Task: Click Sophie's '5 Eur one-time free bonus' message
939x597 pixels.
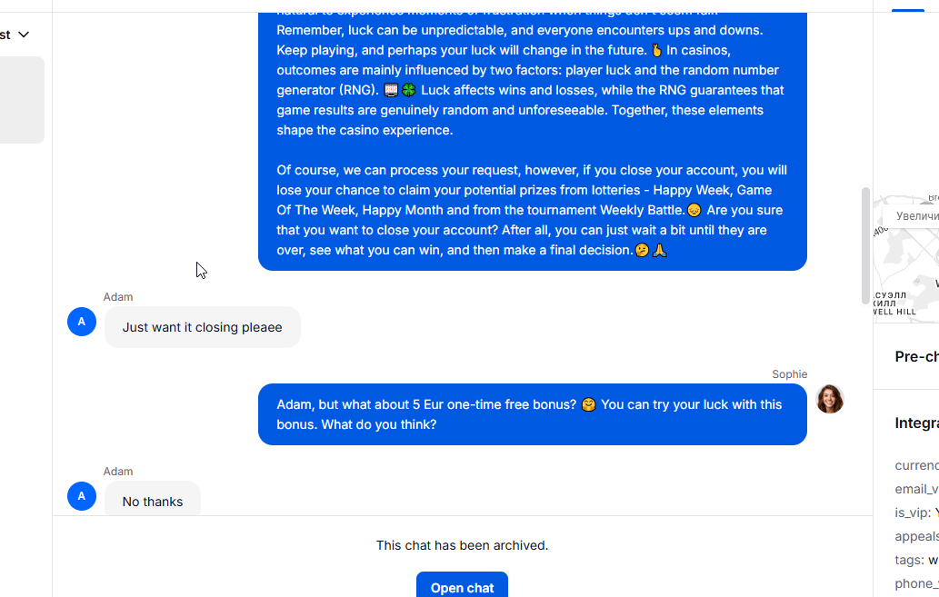Action: pyautogui.click(x=532, y=414)
